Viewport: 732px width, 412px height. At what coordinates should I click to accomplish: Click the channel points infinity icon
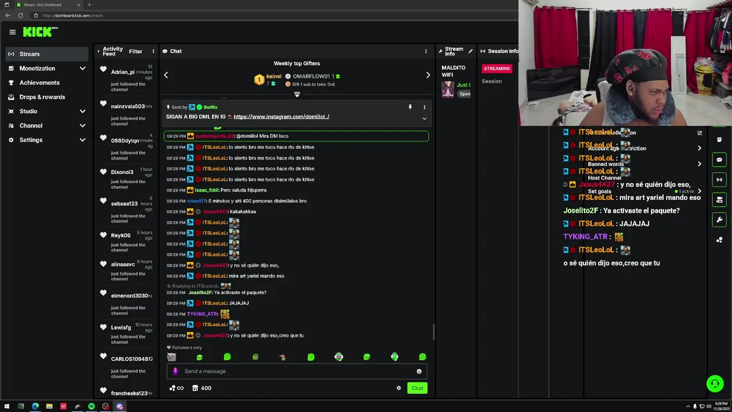(177, 388)
